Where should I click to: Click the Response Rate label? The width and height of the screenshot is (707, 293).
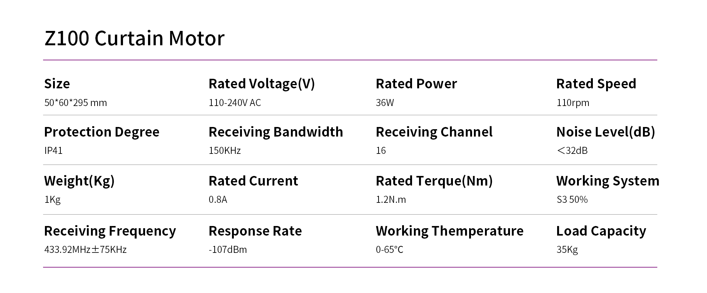pyautogui.click(x=255, y=231)
